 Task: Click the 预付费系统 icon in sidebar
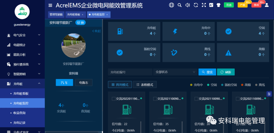point(9,64)
